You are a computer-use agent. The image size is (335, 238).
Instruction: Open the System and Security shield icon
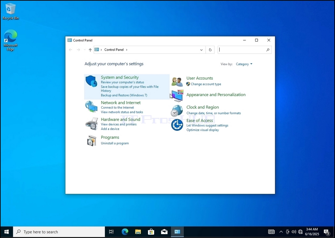(91, 81)
